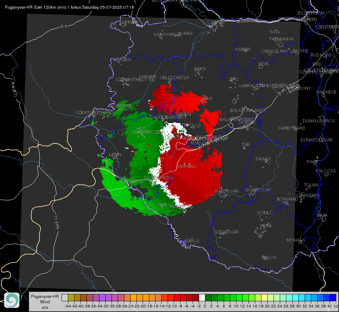339x312 pixels.
Task: Click the SUMEG city label
Action: coord(183,114)
